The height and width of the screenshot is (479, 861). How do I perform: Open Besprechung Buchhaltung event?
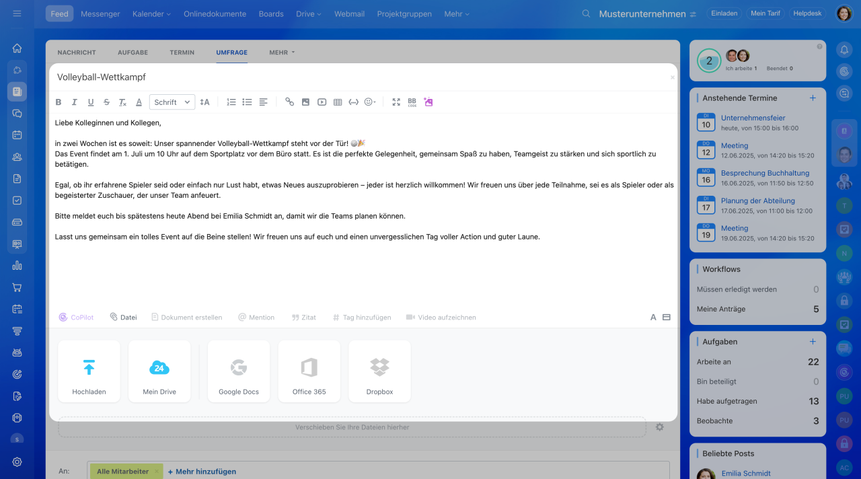[765, 173]
